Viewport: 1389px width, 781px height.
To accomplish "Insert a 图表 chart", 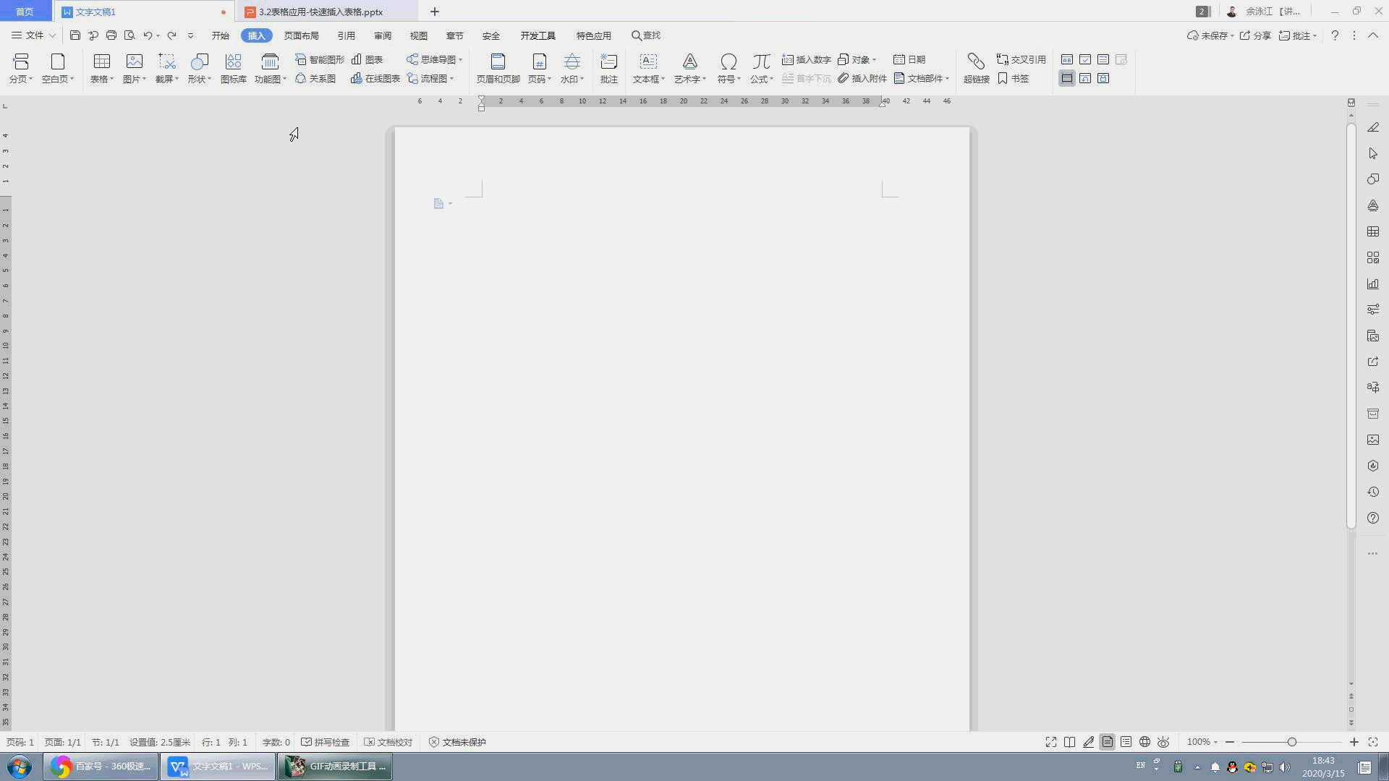I will [367, 59].
